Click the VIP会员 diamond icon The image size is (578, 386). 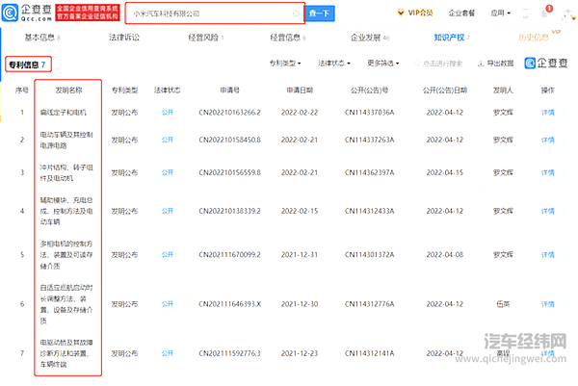401,13
